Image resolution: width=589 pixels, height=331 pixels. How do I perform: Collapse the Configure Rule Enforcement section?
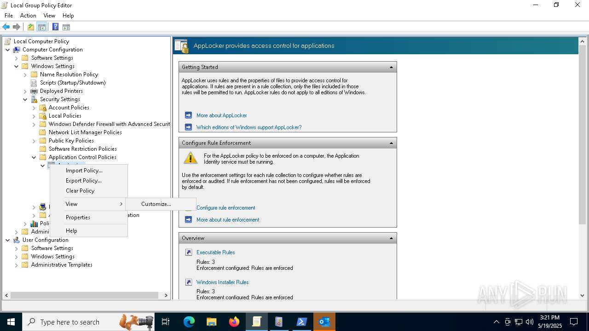tap(391, 143)
